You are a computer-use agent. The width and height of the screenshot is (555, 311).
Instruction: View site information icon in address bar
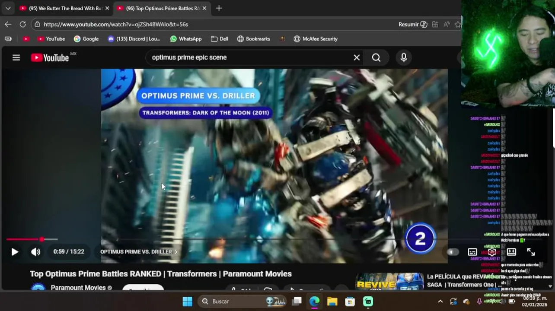(37, 24)
